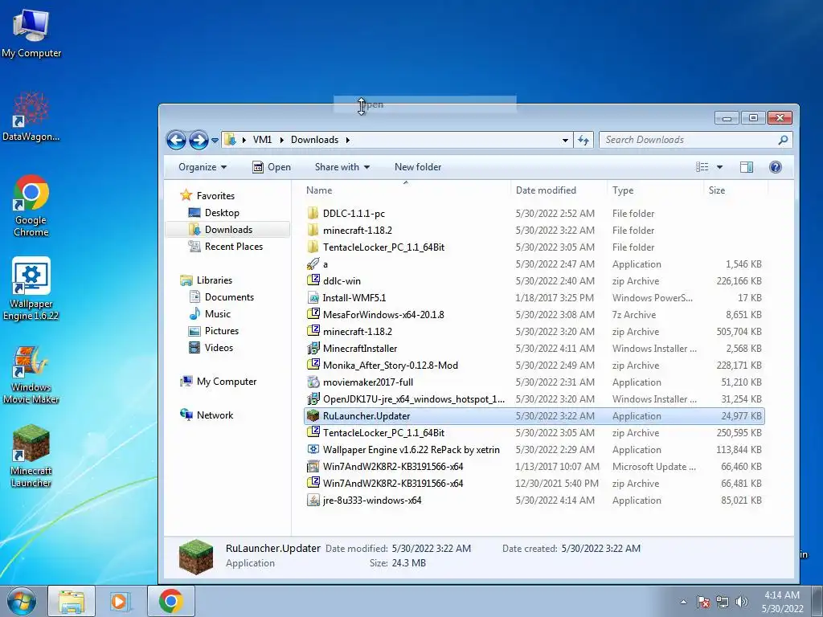Select Wallpaper Engine 1.6.22 desktop shortcut
Screen dimensions: 823x617
[x=31, y=288]
